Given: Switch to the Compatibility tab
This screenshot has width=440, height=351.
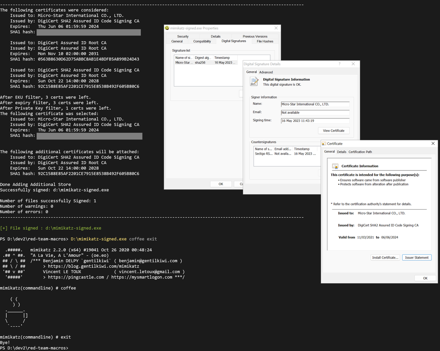Looking at the screenshot, I should (202, 41).
